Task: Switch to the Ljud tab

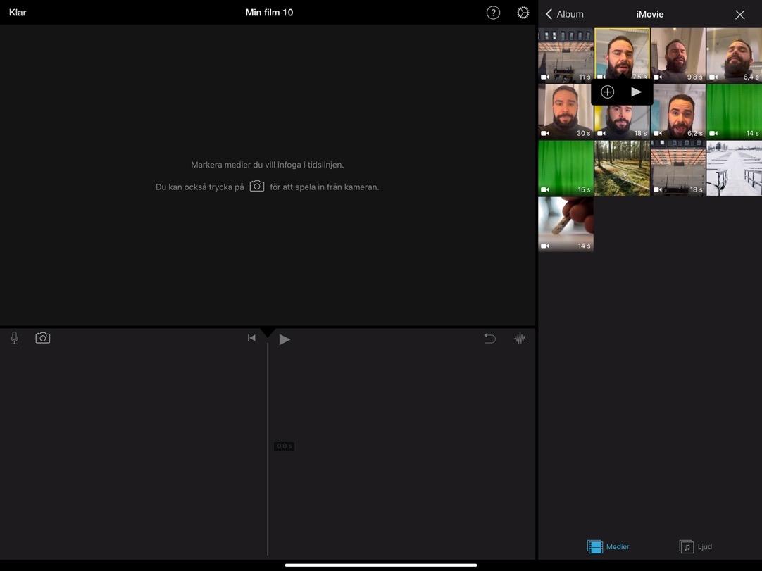Action: (x=695, y=546)
